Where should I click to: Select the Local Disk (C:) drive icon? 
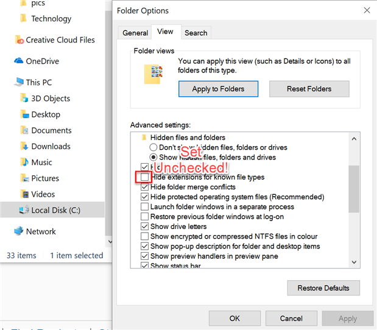[24, 210]
